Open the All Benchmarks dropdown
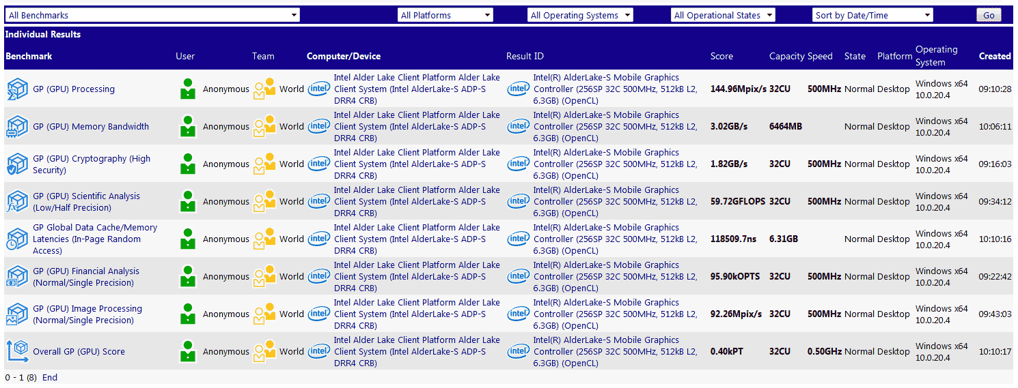Viewport: 1018px width, 388px height. (x=153, y=15)
